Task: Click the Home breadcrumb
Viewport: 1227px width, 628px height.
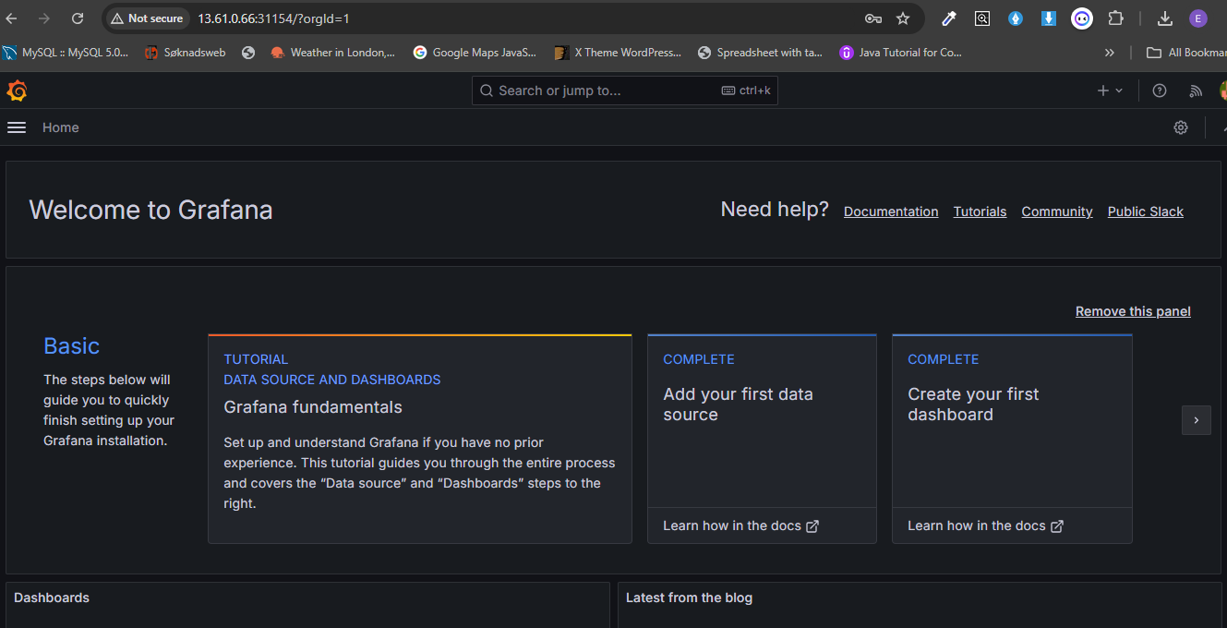Action: coord(61,127)
